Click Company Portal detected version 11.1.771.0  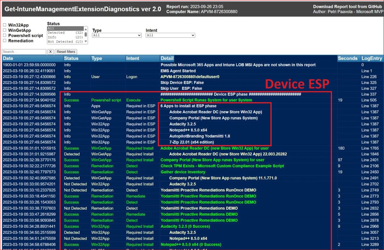[223, 178]
